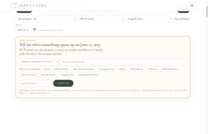Click the Alert Me button
Screen dimensions: 208x134
point(63,83)
